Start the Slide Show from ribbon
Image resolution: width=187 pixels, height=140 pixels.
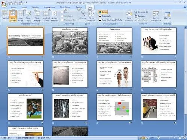(x=28, y=16)
